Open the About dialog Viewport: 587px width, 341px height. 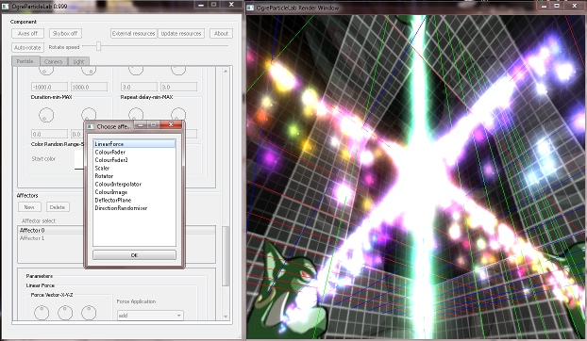pyautogui.click(x=221, y=34)
